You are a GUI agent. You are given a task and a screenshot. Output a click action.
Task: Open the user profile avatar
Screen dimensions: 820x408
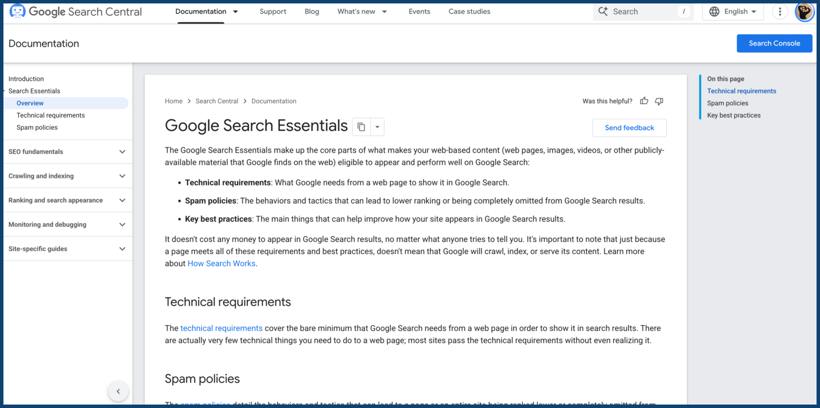pos(805,11)
